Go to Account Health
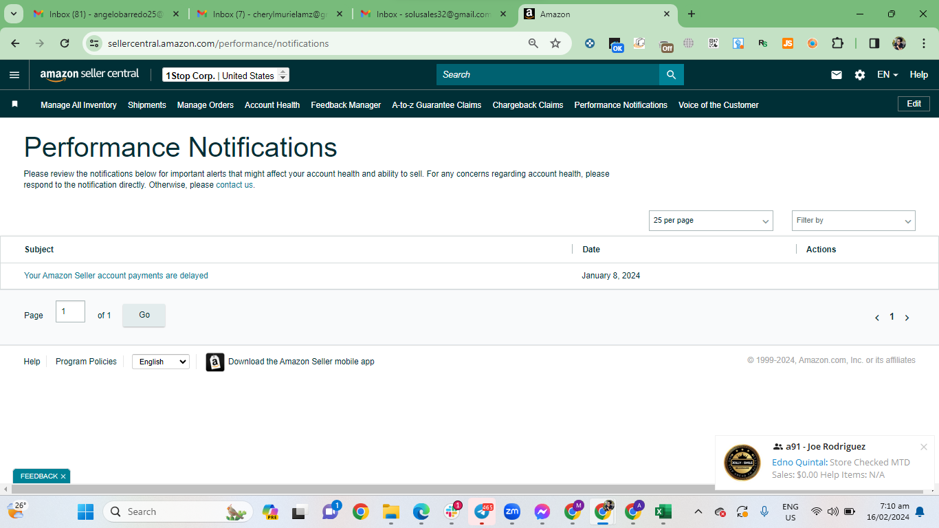This screenshot has width=939, height=528. tap(272, 105)
